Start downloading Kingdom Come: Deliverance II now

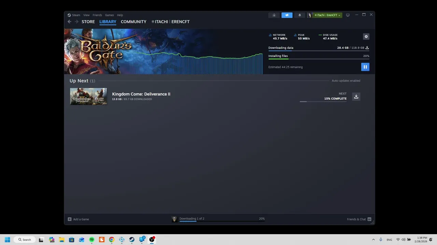pos(356,96)
